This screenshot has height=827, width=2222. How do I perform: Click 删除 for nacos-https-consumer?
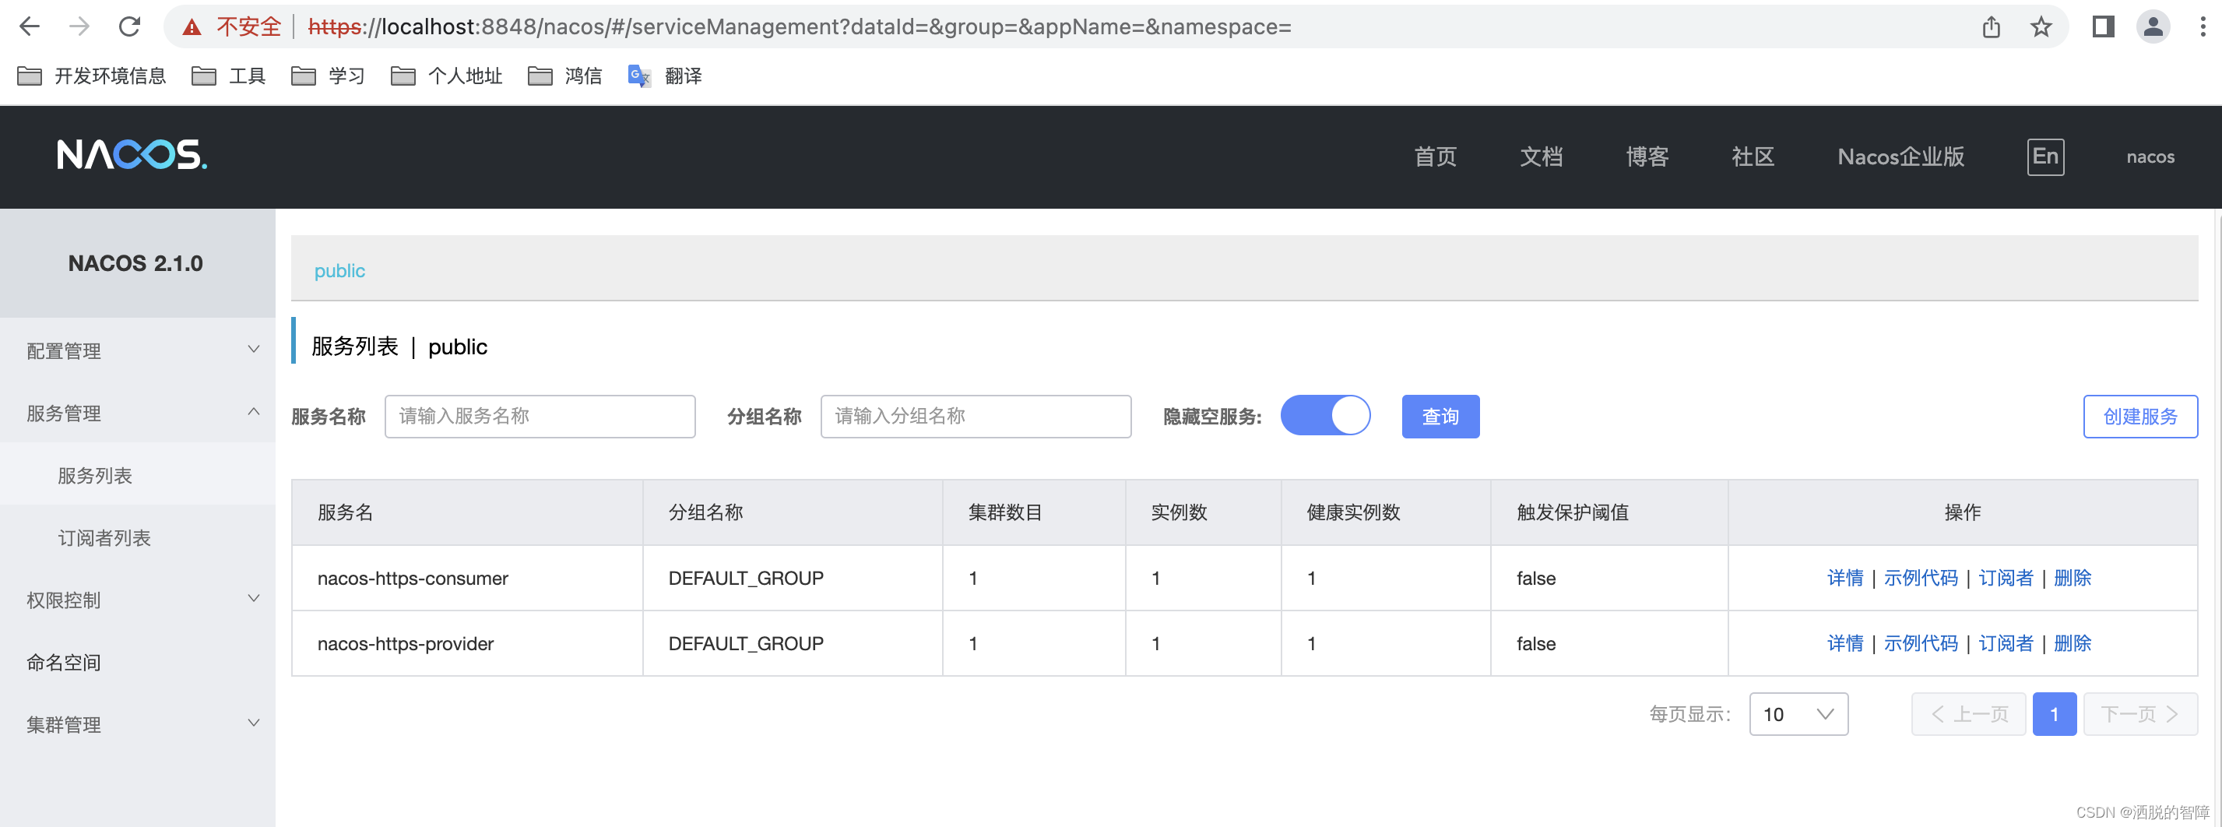coord(2072,578)
